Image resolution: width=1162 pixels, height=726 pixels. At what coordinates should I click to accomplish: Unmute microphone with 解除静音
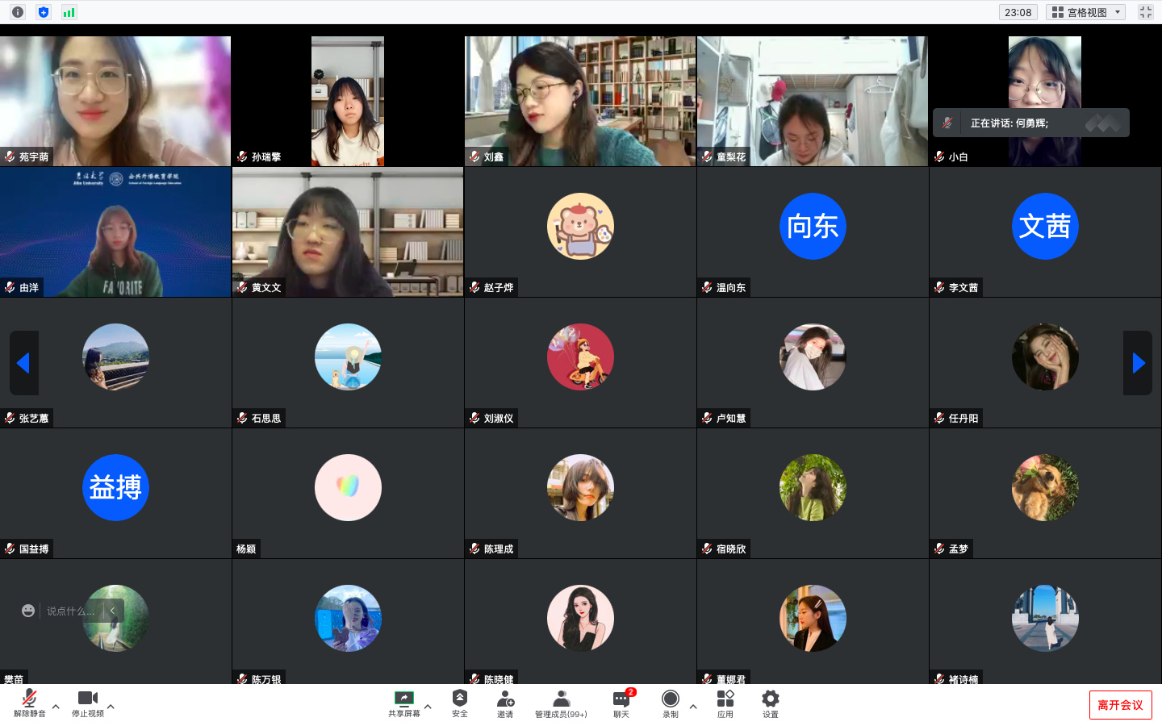pyautogui.click(x=30, y=703)
